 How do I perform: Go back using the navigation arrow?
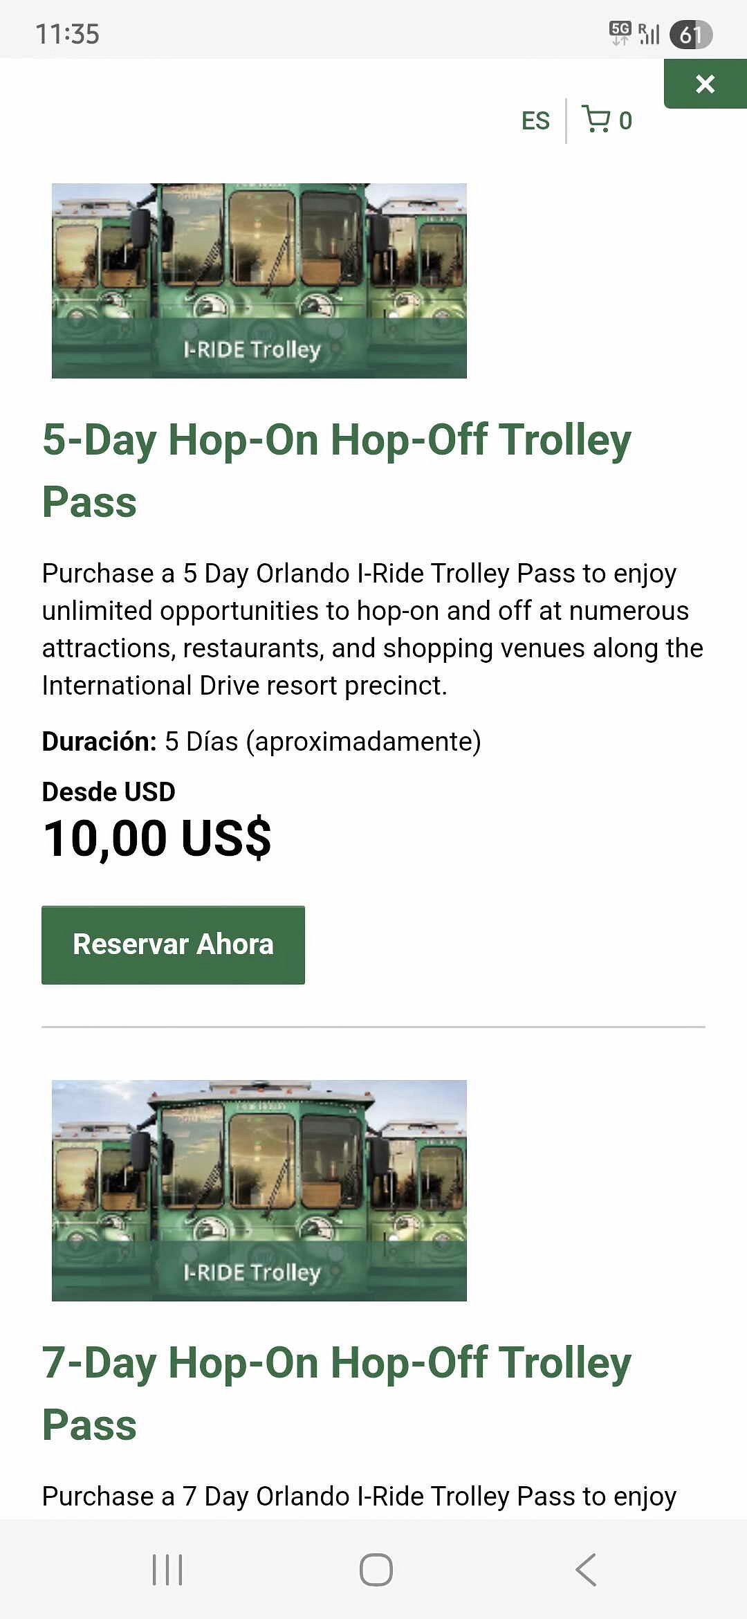(585, 1569)
